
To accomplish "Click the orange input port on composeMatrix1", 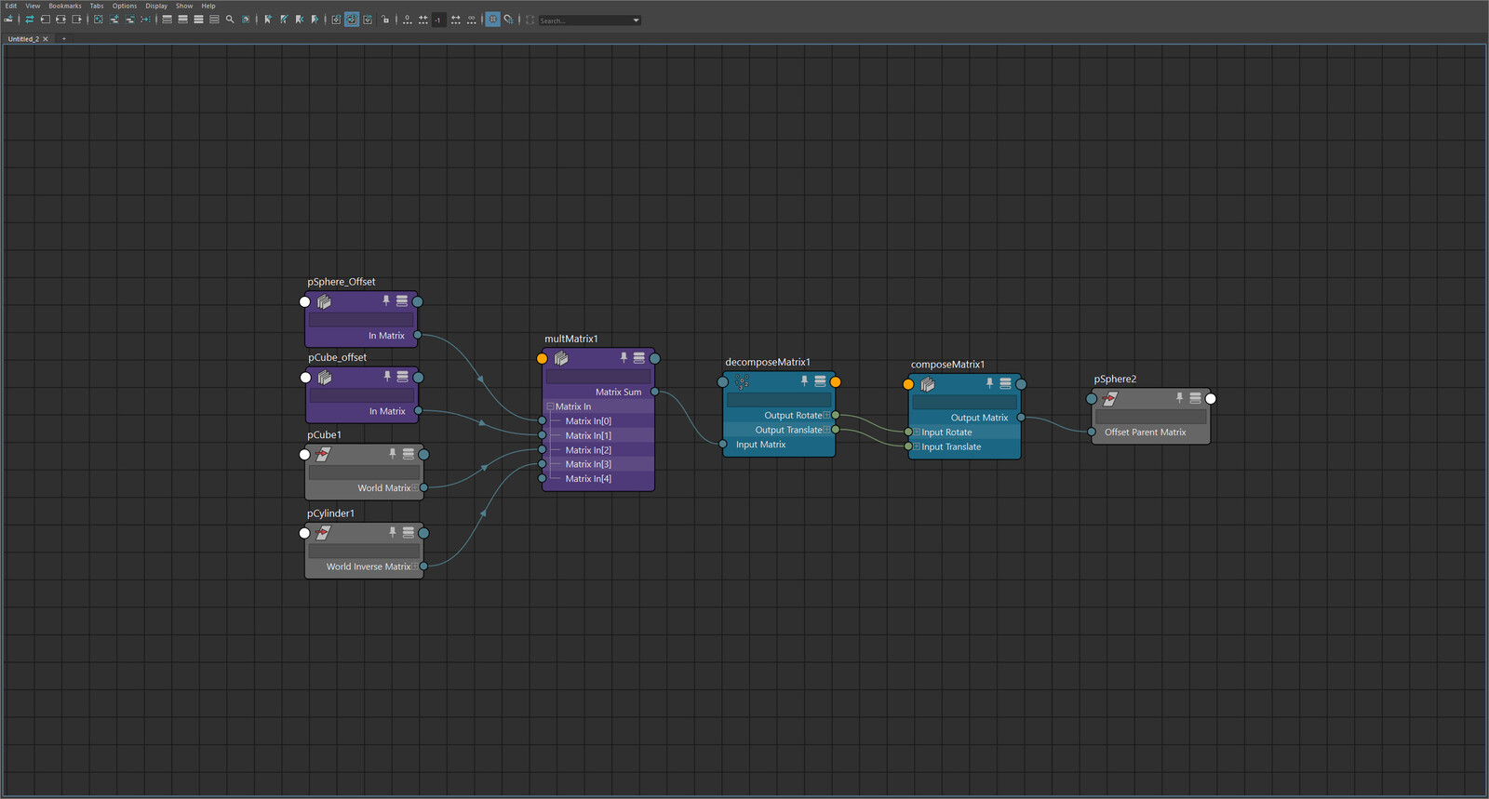I will tap(908, 384).
